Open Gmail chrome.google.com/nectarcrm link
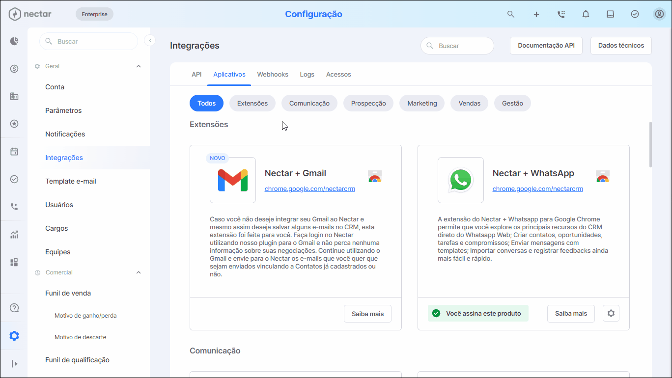Viewport: 672px width, 378px height. coord(310,189)
